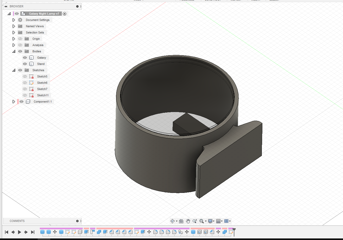This screenshot has height=240, width=343.
Task: Expand the Document Settings node
Action: coord(14,20)
